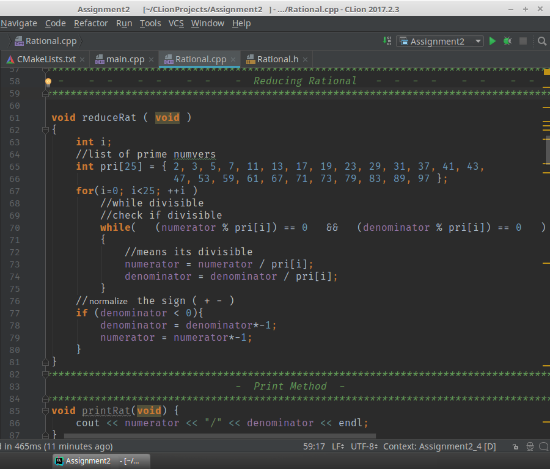
Task: Click the gray Stop square in the toolbar
Action: 523,42
